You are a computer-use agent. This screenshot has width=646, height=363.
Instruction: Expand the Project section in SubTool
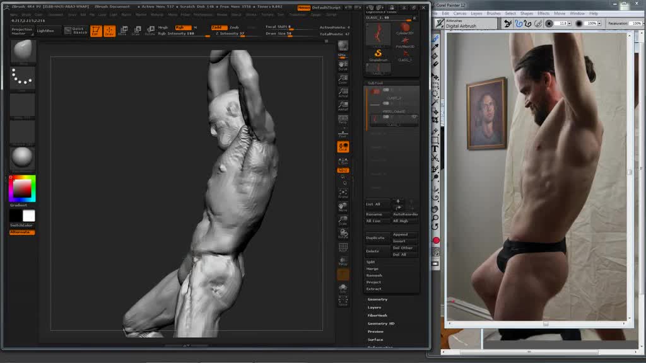coord(373,282)
